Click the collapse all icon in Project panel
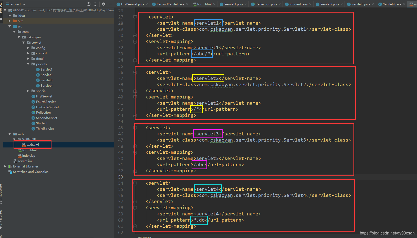Viewport: 417px width, 238px height. (95, 4)
